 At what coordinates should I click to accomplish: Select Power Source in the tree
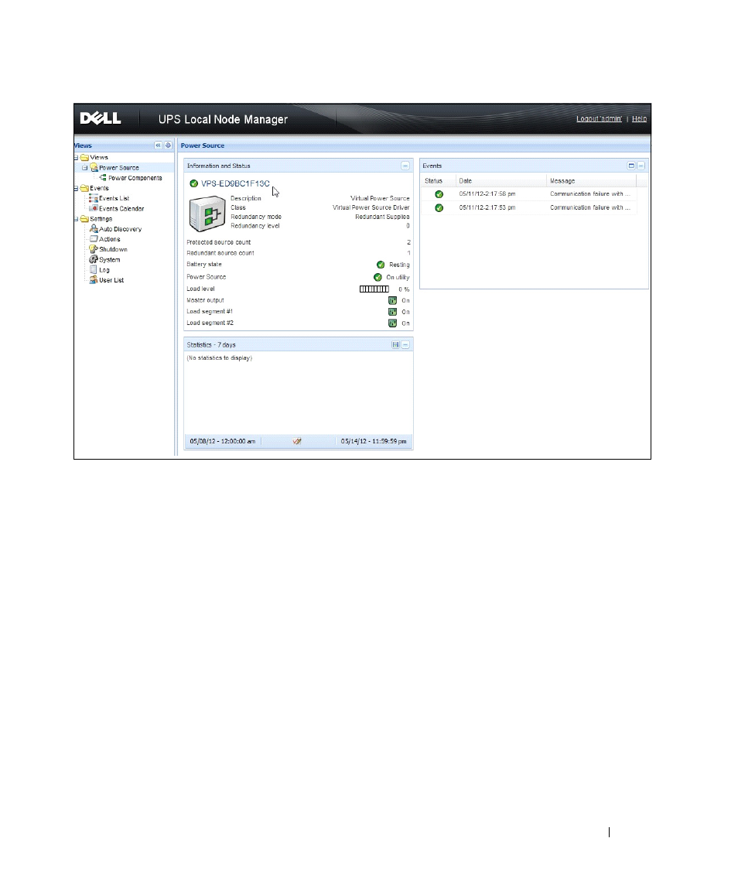point(118,168)
